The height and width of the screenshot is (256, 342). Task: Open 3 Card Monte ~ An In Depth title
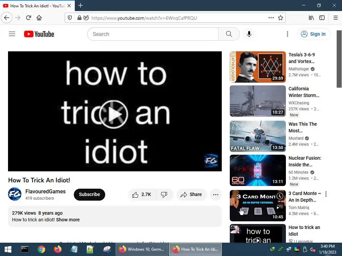click(x=305, y=197)
